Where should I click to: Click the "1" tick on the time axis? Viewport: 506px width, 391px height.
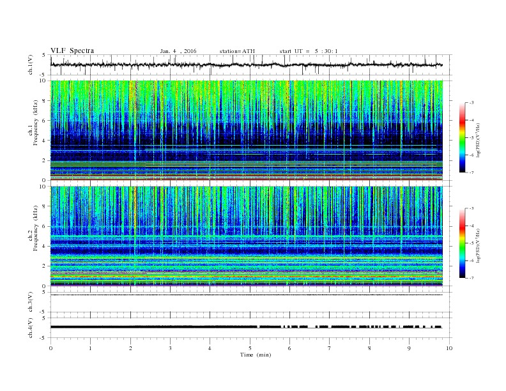(x=90, y=348)
